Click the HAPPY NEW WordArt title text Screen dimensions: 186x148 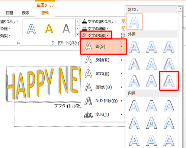[44, 84]
